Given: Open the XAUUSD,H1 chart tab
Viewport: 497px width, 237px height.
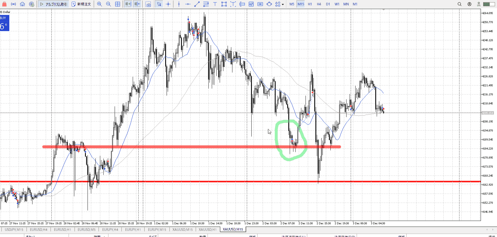Looking at the screenshot, I should (208, 229).
